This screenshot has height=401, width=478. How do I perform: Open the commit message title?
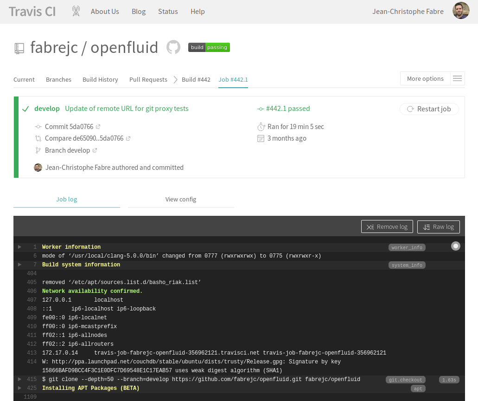(127, 109)
